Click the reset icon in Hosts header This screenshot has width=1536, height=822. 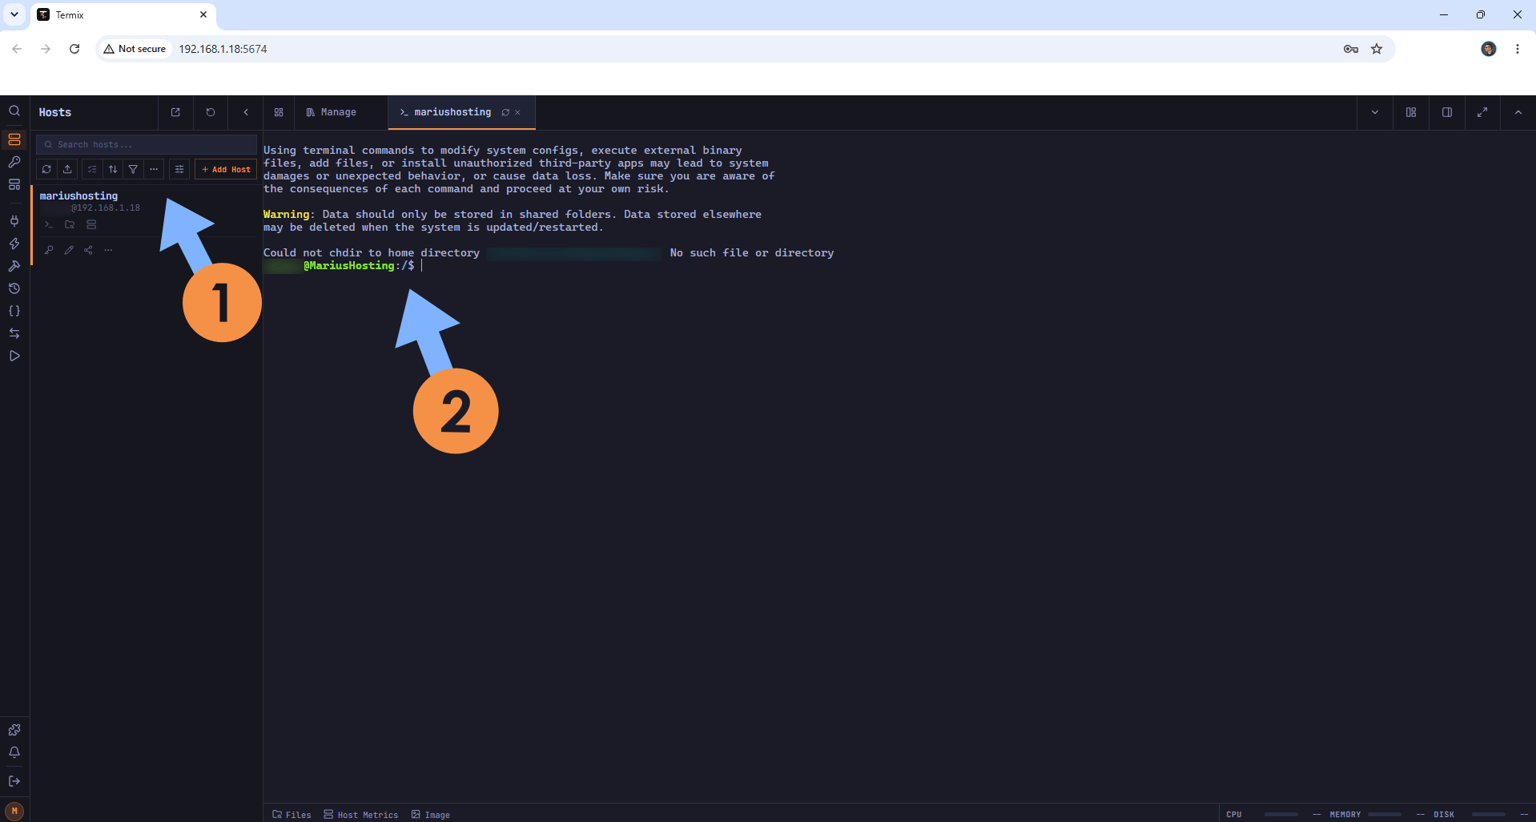[x=211, y=112]
